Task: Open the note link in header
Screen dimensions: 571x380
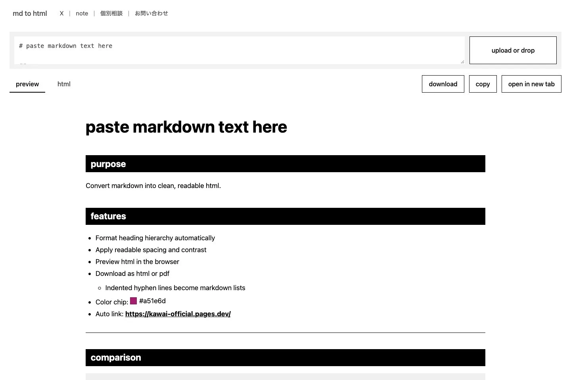Action: (82, 13)
